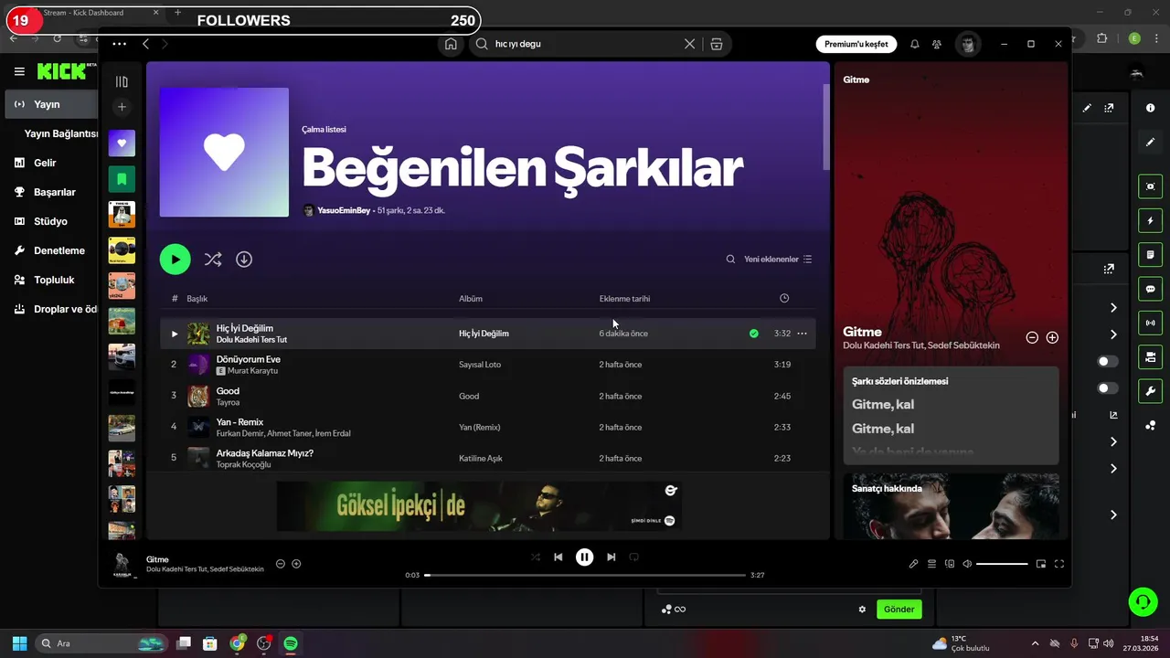This screenshot has width=1170, height=658.
Task: Show hidden icons in Windows system tray
Action: point(1035,643)
